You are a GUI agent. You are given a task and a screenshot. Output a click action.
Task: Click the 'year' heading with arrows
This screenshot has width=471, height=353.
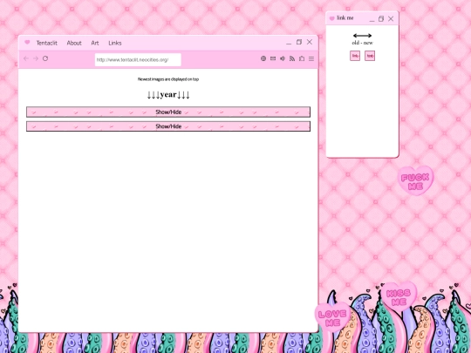(168, 95)
